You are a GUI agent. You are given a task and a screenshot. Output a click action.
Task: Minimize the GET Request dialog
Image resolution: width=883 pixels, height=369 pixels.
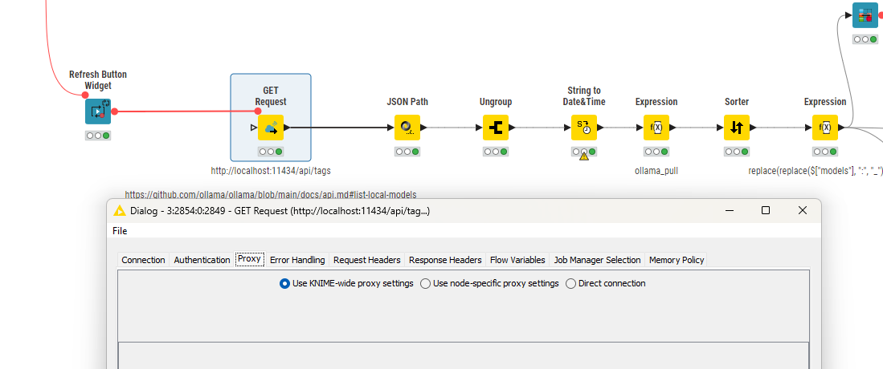730,210
